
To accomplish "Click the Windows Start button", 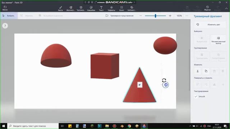I will [4, 126].
